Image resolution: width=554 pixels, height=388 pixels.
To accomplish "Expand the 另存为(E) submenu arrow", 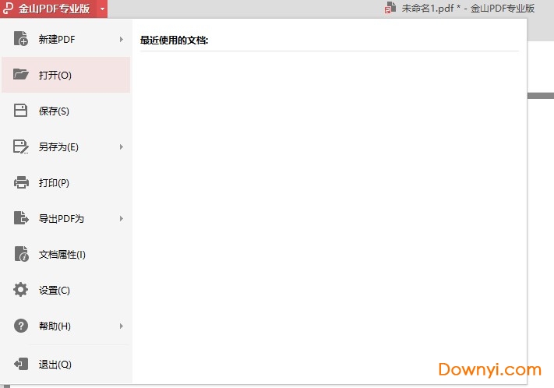I will click(122, 146).
